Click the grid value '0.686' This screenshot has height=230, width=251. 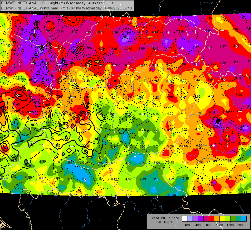(172, 195)
